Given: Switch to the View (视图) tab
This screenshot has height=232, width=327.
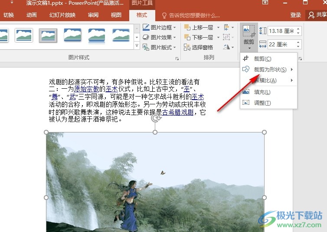Looking at the screenshot, I should tap(116, 15).
